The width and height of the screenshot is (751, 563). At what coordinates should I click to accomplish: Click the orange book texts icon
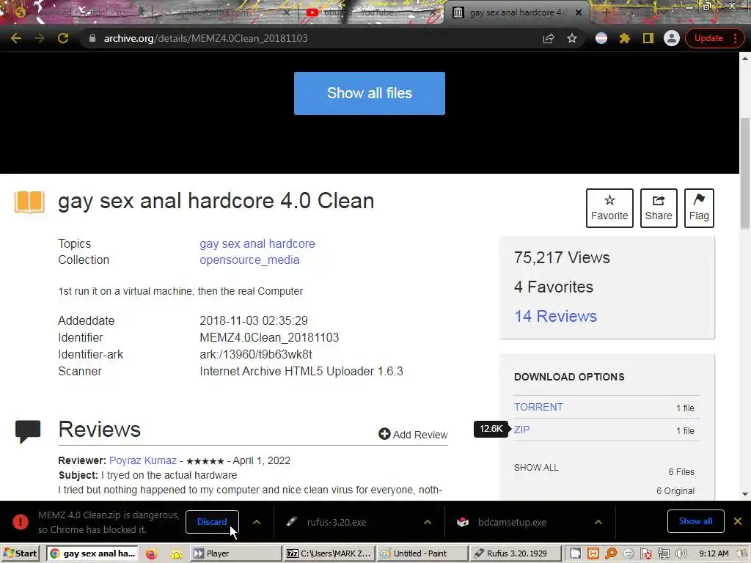coord(29,202)
